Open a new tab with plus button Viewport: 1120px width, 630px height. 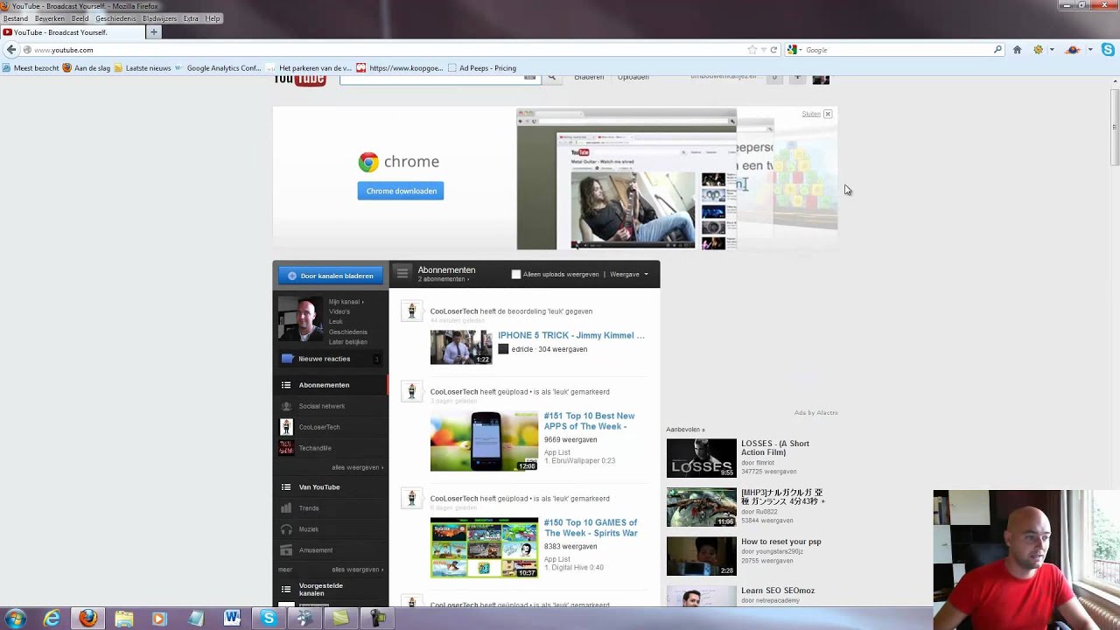pyautogui.click(x=153, y=32)
